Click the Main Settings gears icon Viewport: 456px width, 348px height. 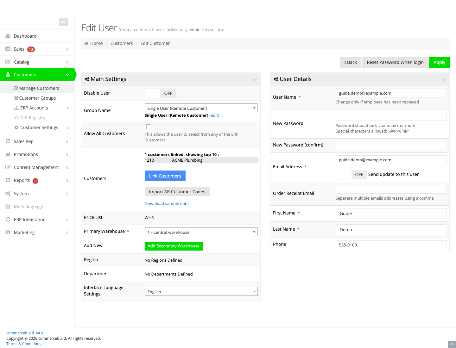coord(87,79)
